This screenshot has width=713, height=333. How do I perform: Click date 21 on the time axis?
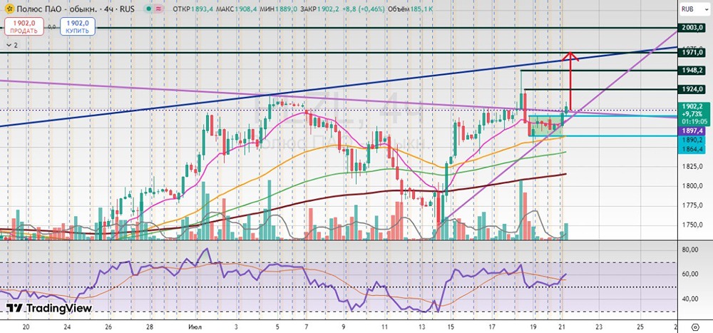[561, 327]
